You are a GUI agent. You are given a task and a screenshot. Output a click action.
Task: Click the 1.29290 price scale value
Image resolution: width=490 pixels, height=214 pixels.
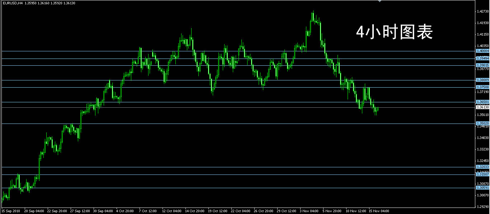483,206
